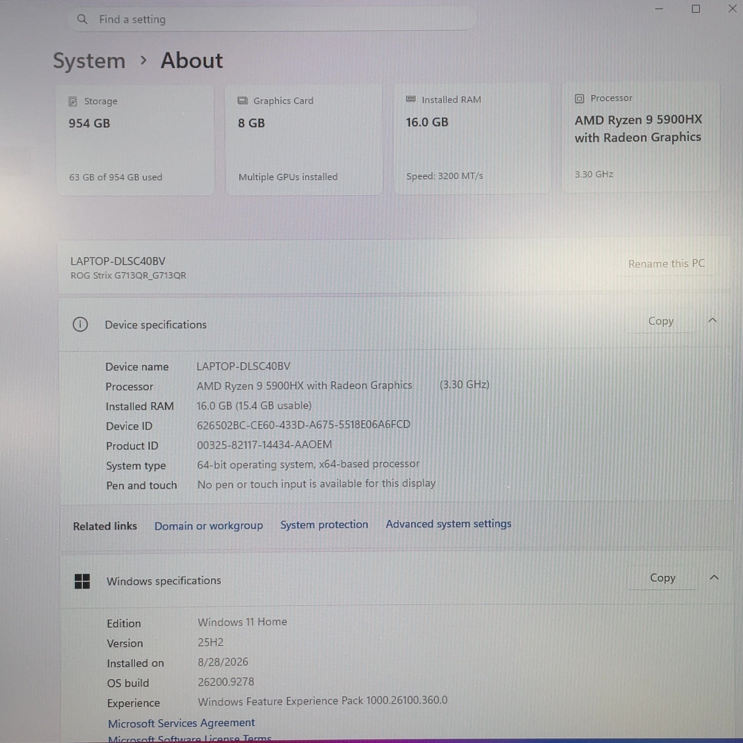
Task: Click the Device specifications info icon
Action: [x=80, y=324]
